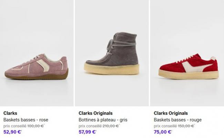Viewport: 224px width, 138px height.
Task: Click the Clarks brand name of pink sneaker
Action: point(10,113)
